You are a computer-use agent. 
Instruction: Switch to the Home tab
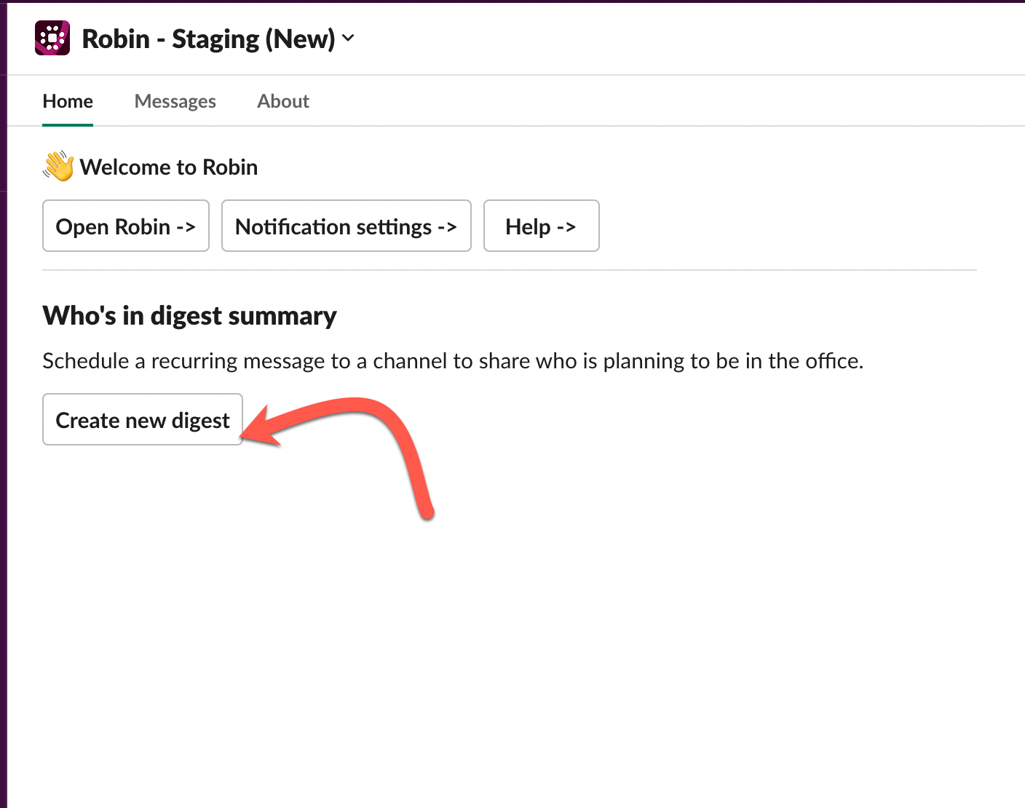[68, 101]
